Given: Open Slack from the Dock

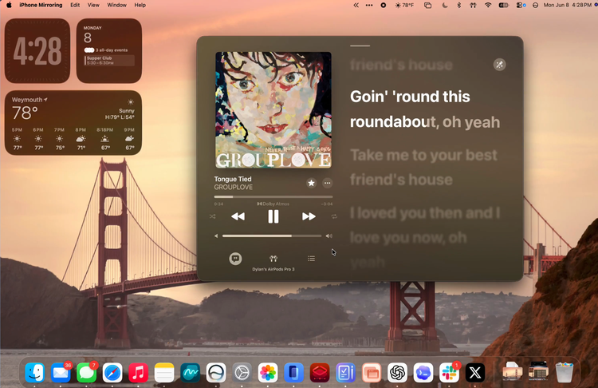Looking at the screenshot, I should click(449, 373).
